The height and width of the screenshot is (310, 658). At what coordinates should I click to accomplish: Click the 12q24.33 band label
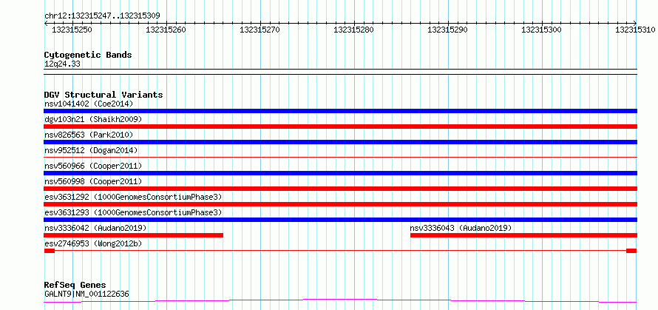tap(62, 64)
